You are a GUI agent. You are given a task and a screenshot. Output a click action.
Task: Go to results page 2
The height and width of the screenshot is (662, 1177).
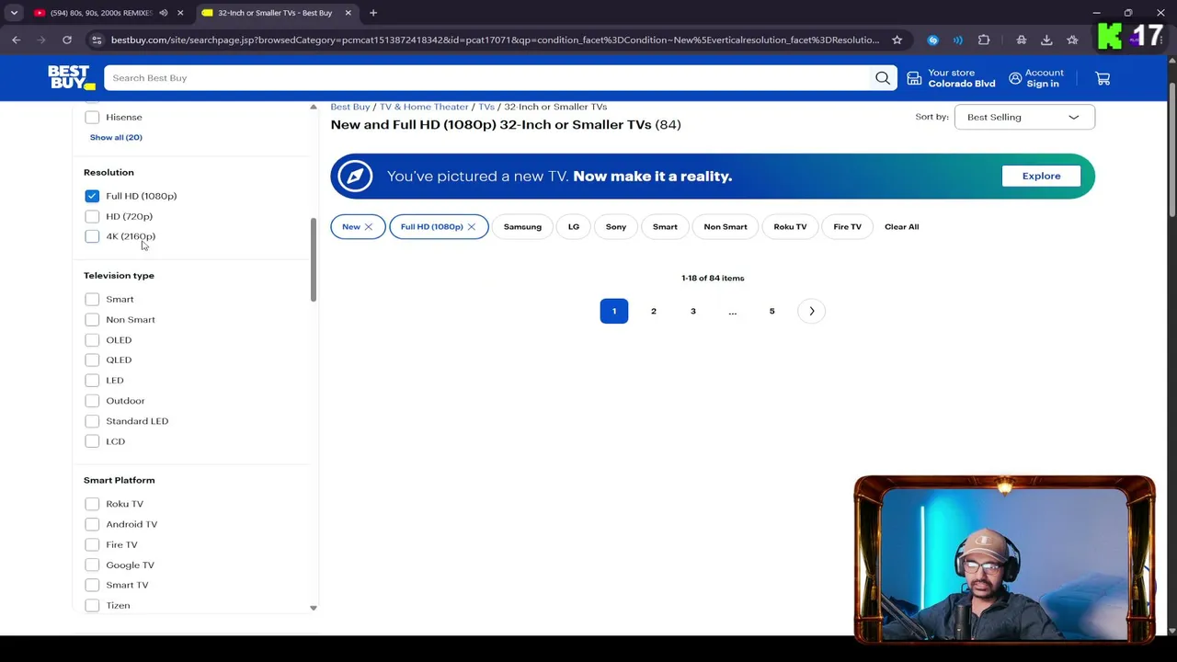[654, 311]
